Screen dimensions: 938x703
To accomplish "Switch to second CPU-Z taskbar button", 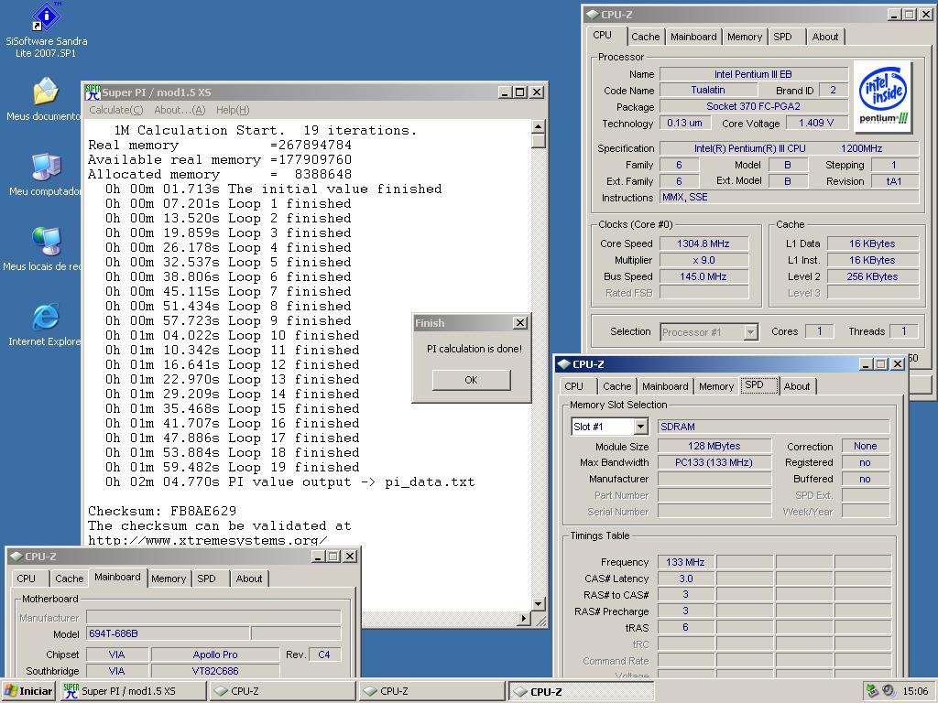I will tap(431, 691).
